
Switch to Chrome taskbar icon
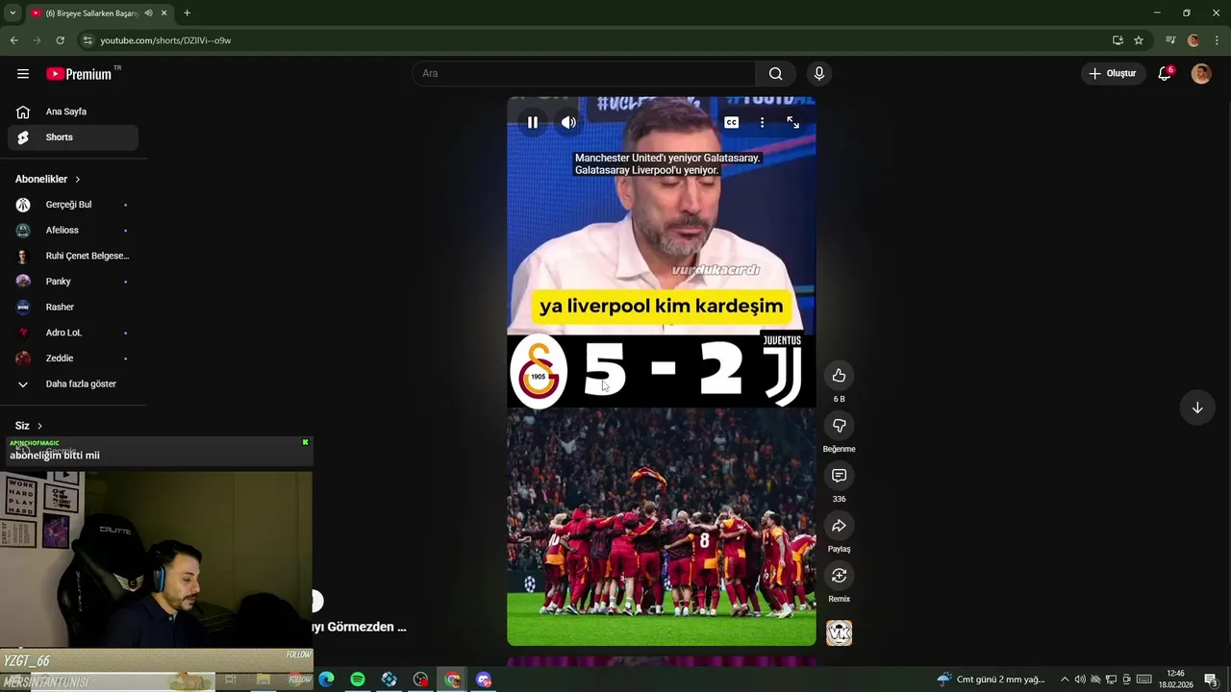[452, 680]
